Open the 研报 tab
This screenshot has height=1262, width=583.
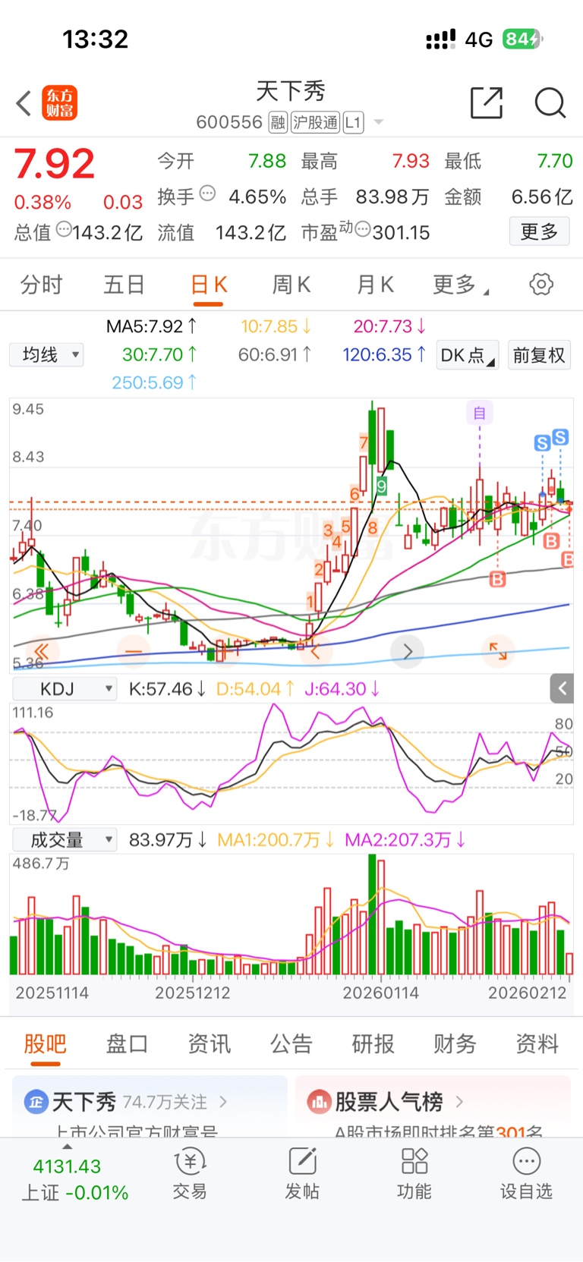click(x=373, y=1043)
